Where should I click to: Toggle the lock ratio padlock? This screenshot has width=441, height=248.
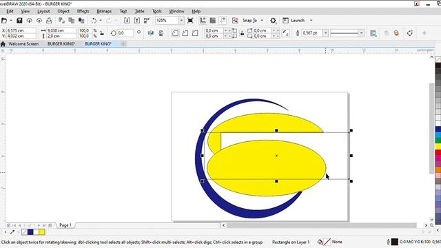pos(102,33)
